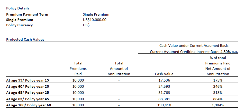Image resolution: width=245 pixels, height=112 pixels.
Task: Click the Total Amount of Annuitization header
Action: [x=119, y=69]
